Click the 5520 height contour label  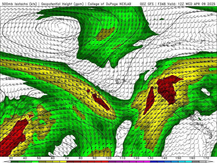[66, 119]
